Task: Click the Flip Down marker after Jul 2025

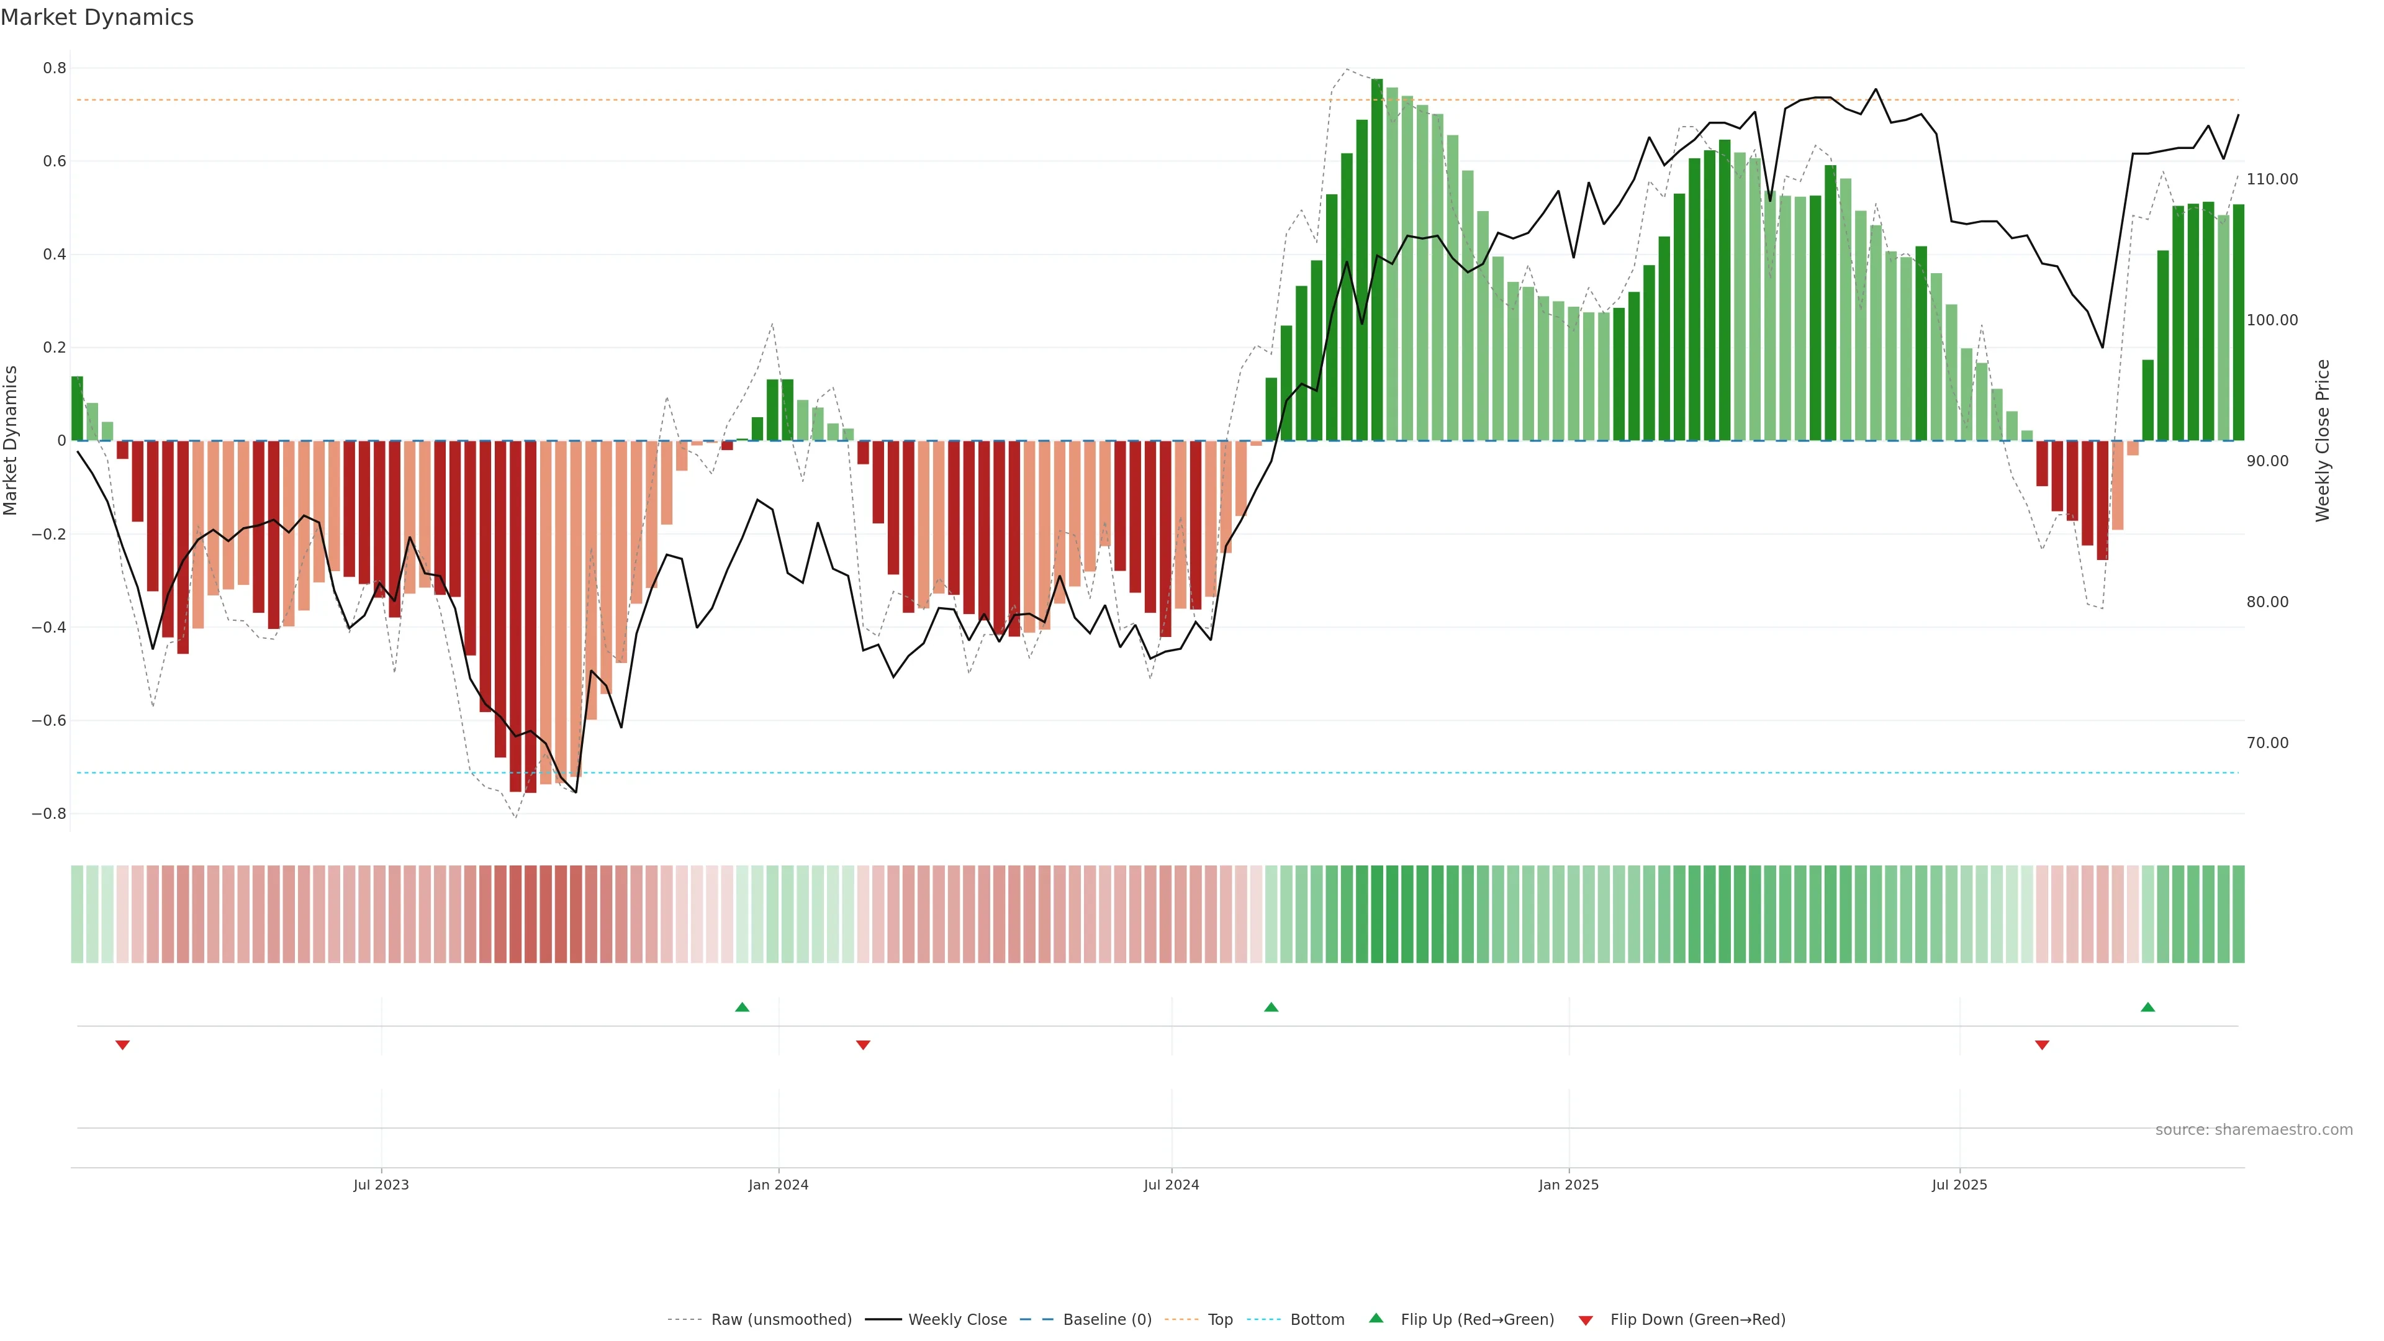Action: (2043, 1045)
